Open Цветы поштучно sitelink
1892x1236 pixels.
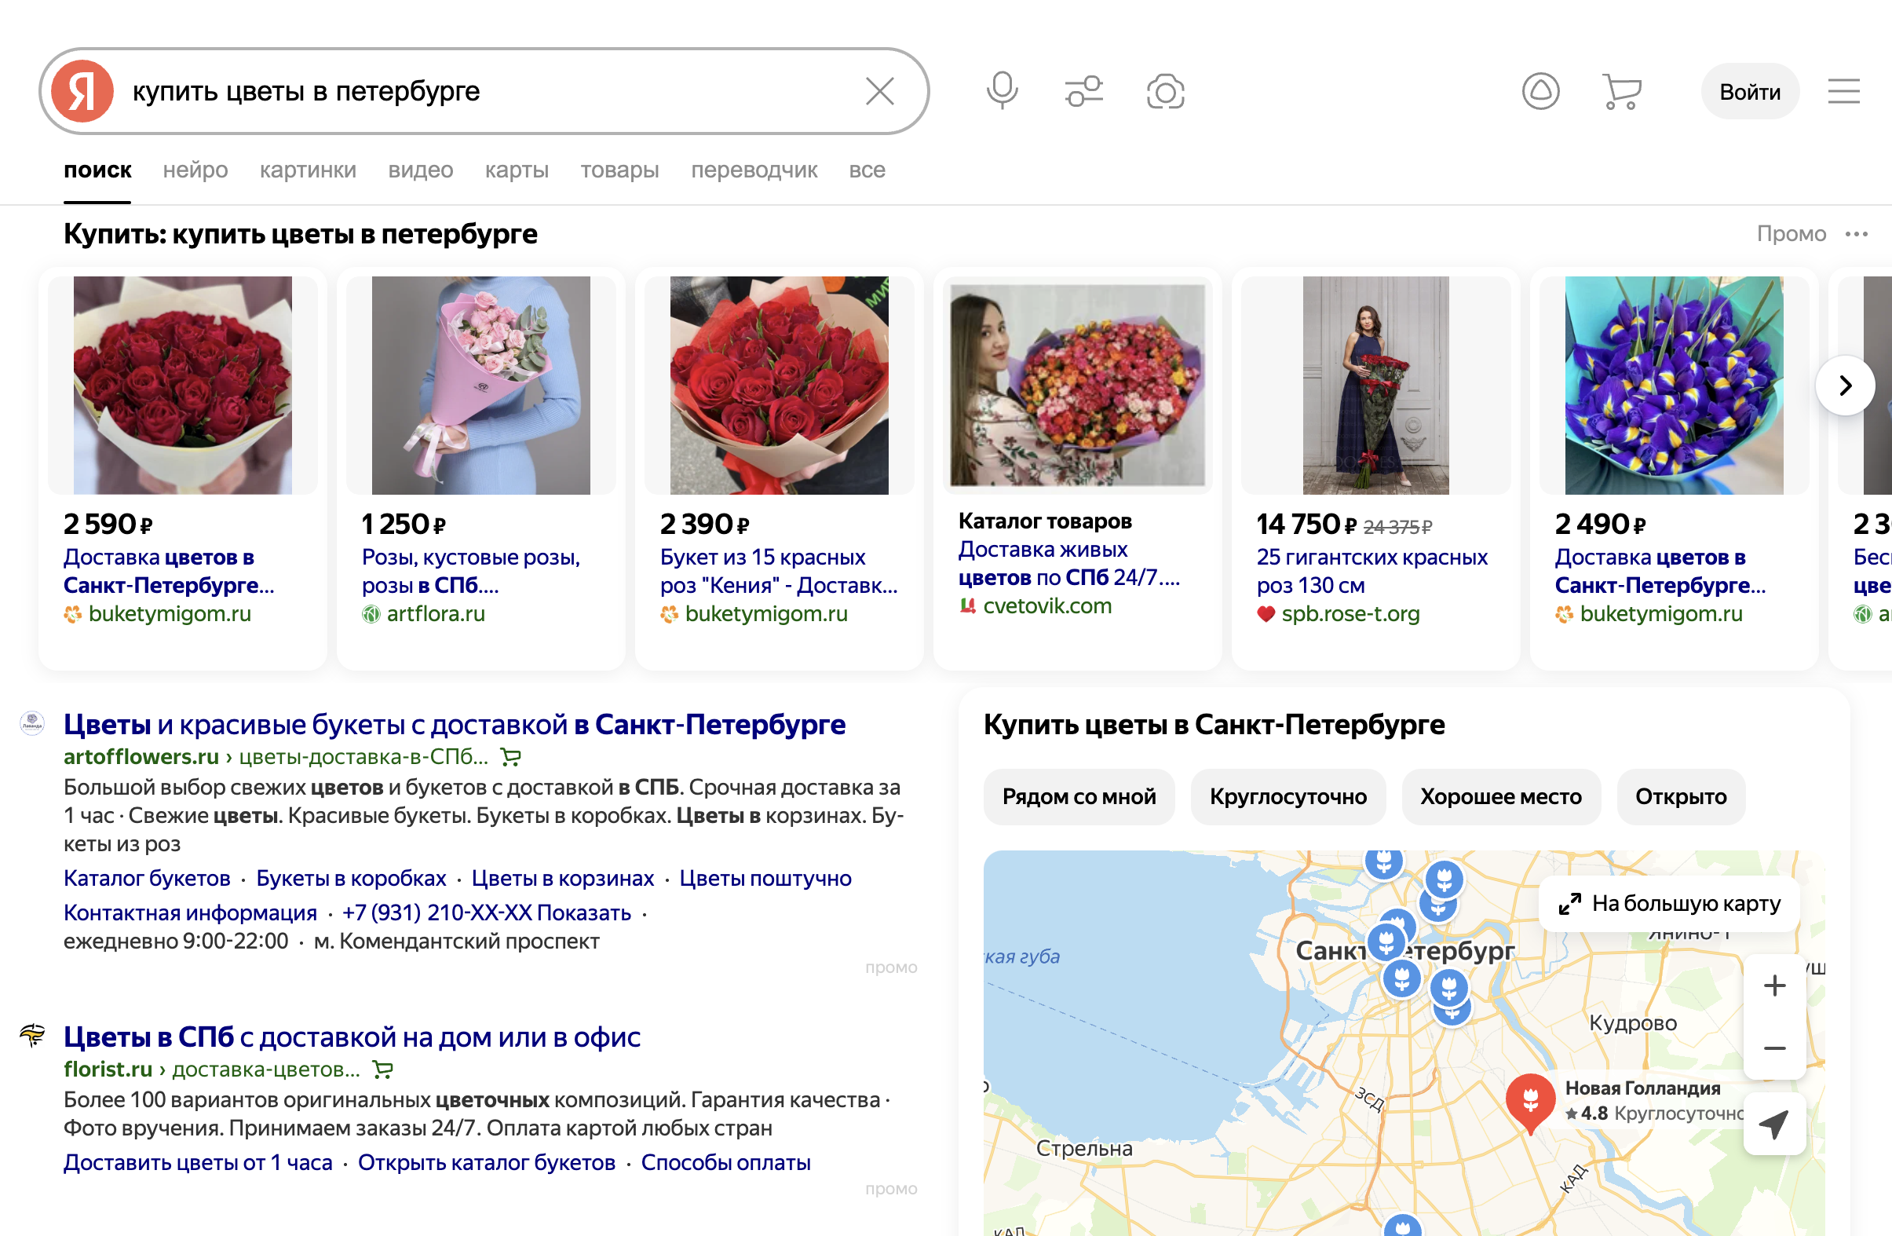pyautogui.click(x=765, y=879)
